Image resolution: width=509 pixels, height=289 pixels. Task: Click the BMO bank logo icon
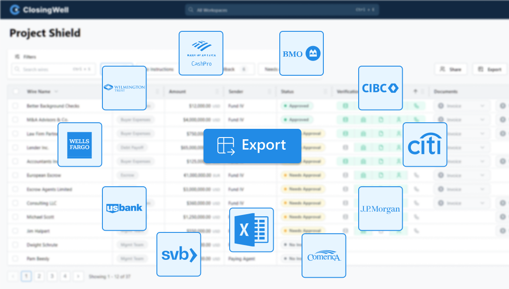(302, 53)
